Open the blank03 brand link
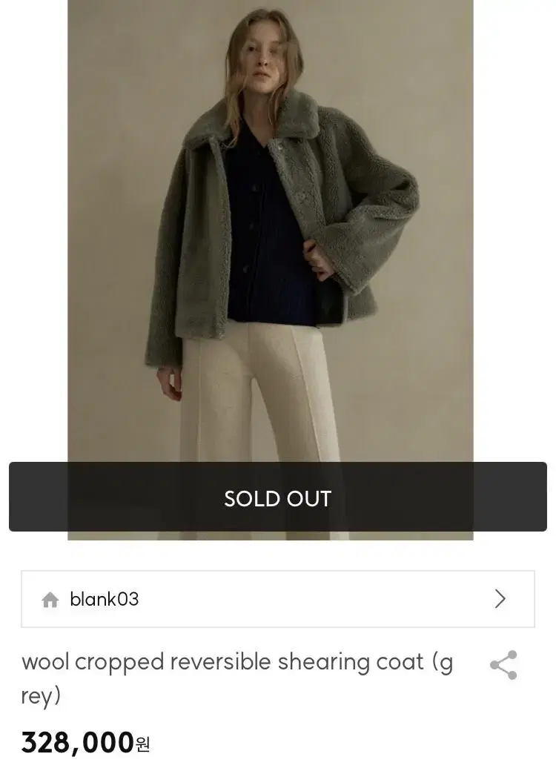The image size is (556, 771). (x=105, y=599)
